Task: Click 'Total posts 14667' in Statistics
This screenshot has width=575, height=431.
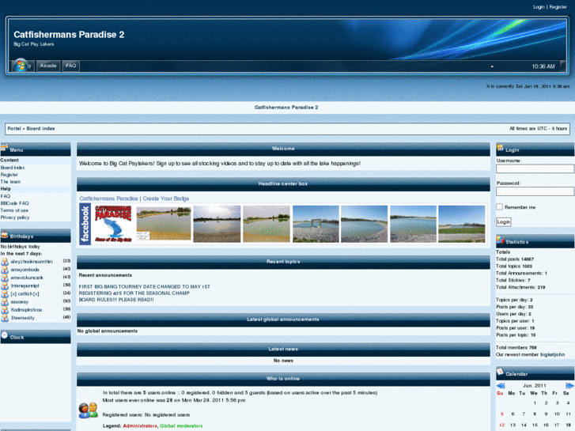Action: pos(515,259)
